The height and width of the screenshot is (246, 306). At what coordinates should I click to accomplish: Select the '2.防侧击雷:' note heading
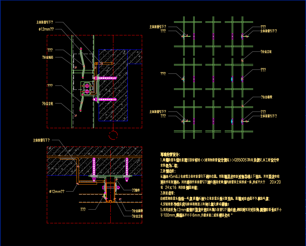168,171
